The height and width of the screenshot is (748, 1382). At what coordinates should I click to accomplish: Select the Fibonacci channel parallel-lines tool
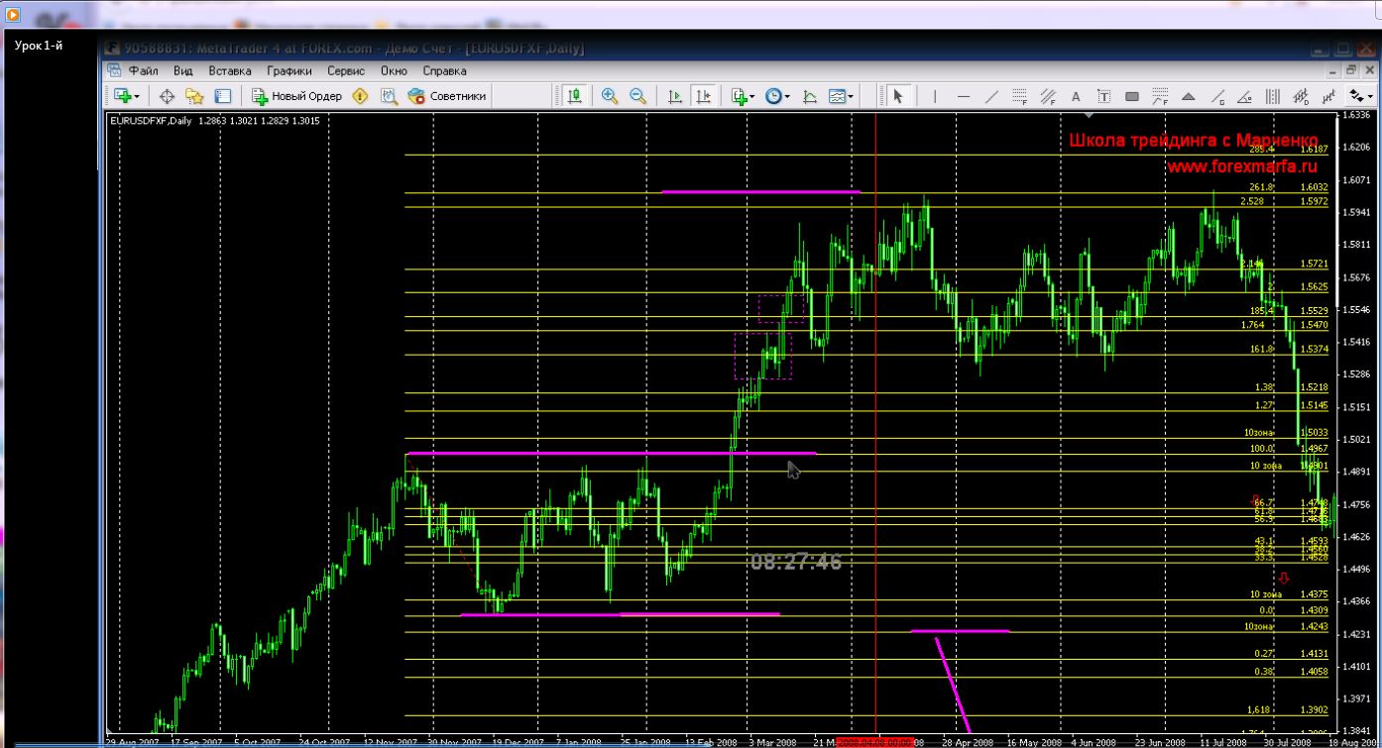pos(1048,96)
